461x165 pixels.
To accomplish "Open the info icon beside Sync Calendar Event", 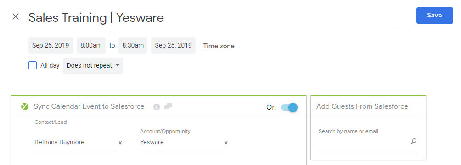I will tap(157, 107).
